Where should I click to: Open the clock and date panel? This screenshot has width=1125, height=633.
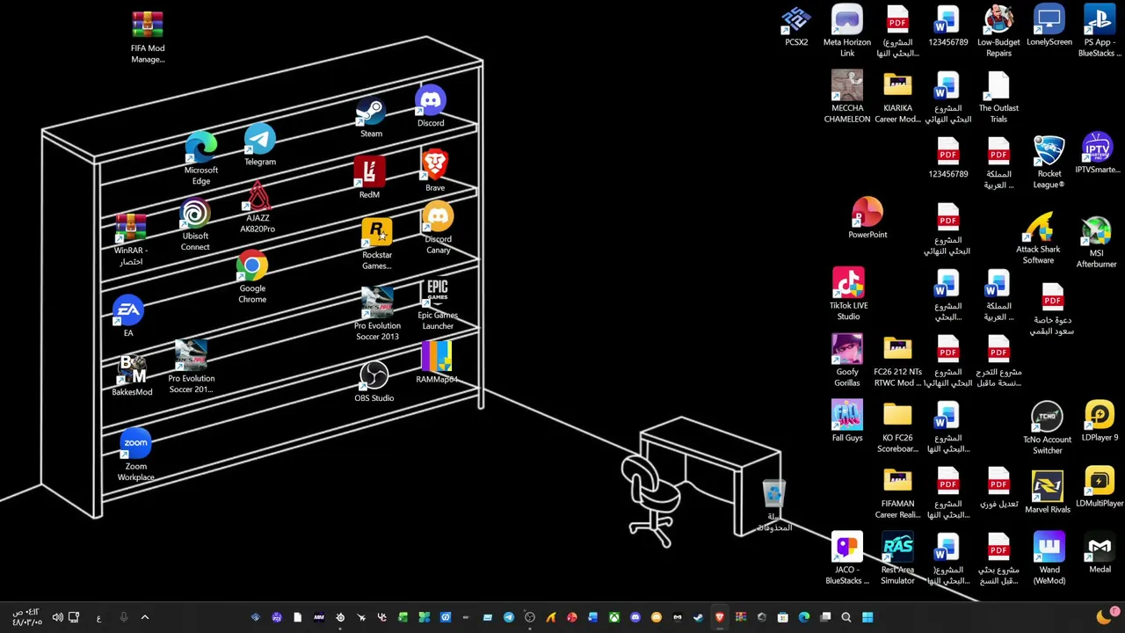click(x=26, y=617)
